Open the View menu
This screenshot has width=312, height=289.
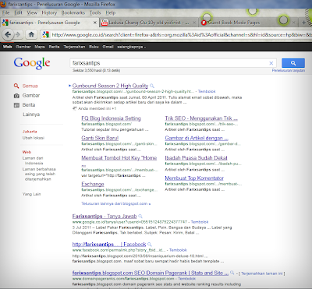32,12
